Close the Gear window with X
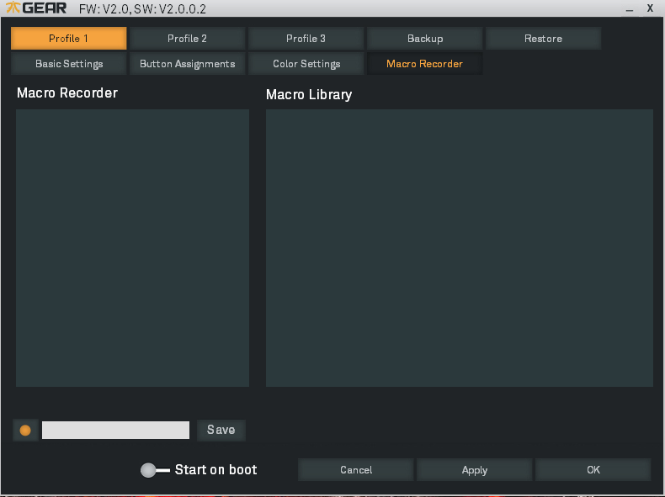The height and width of the screenshot is (497, 665). point(650,8)
